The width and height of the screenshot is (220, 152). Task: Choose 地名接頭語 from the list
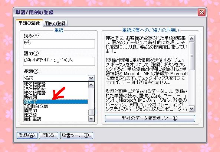pos(56,84)
